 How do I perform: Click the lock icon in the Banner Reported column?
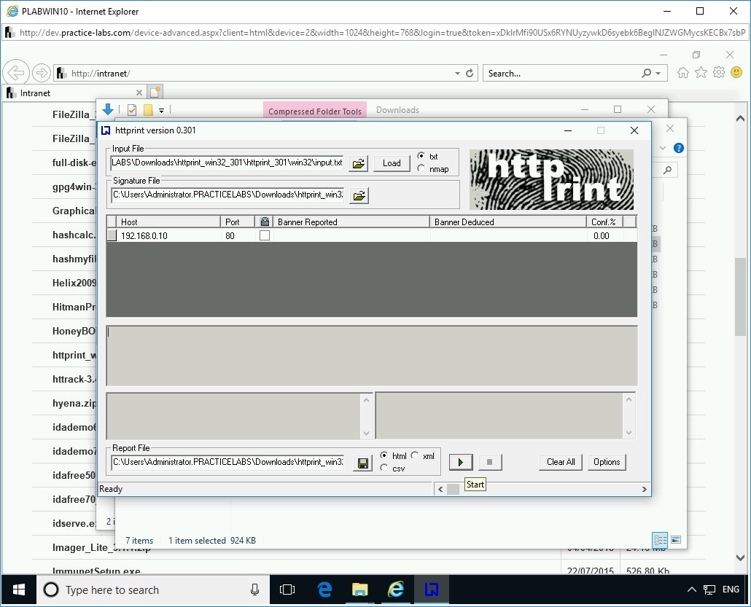[264, 222]
